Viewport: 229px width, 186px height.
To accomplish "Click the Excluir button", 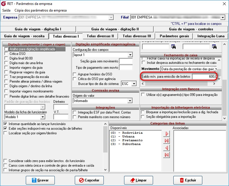I will tap(188, 180).
